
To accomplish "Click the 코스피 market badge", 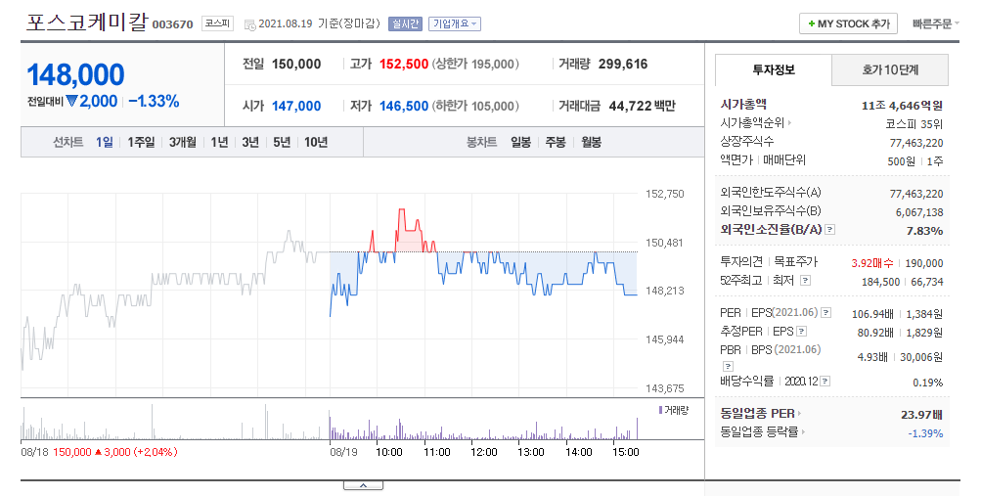I will pyautogui.click(x=217, y=23).
